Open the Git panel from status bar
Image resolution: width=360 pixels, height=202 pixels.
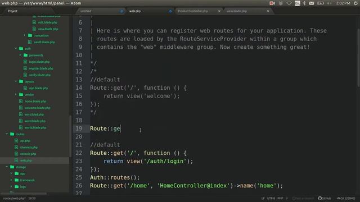pos(346,198)
